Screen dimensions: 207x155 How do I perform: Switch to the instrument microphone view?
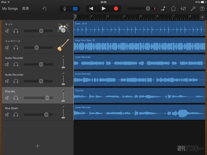click(x=65, y=8)
